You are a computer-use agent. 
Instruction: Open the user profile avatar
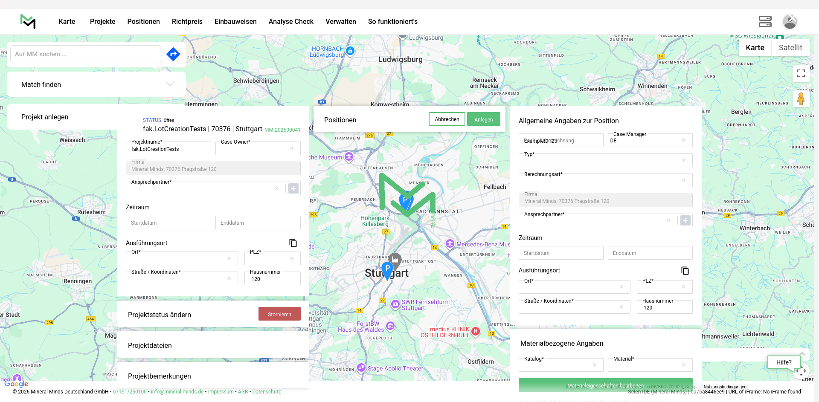click(x=790, y=21)
